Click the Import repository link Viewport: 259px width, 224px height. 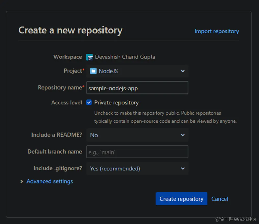point(217,31)
